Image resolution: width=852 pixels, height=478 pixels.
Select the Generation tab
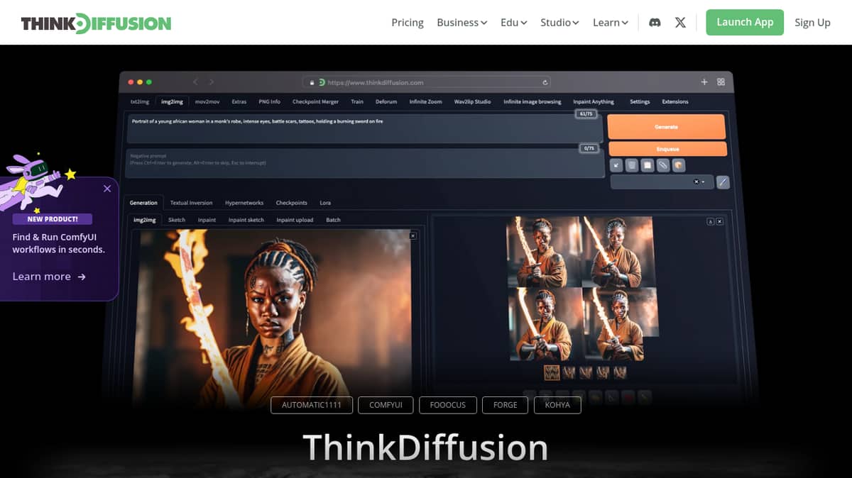143,203
